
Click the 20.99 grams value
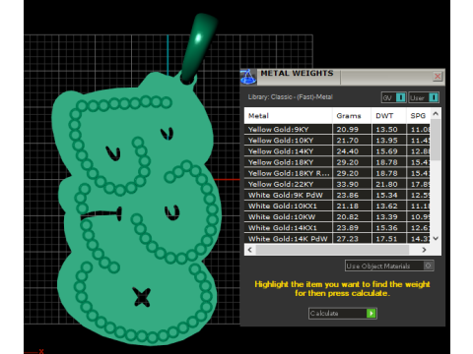tap(347, 129)
